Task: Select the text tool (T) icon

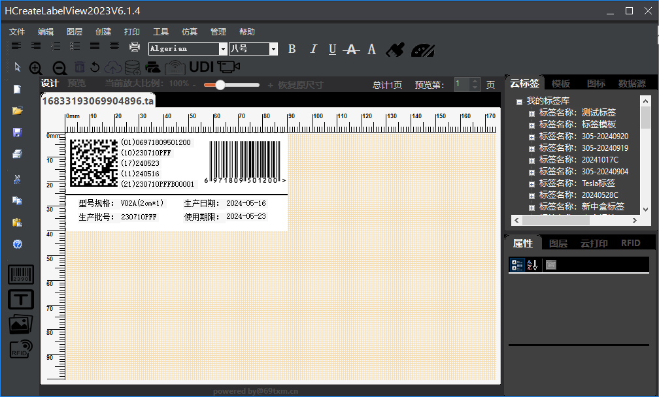Action: (20, 299)
